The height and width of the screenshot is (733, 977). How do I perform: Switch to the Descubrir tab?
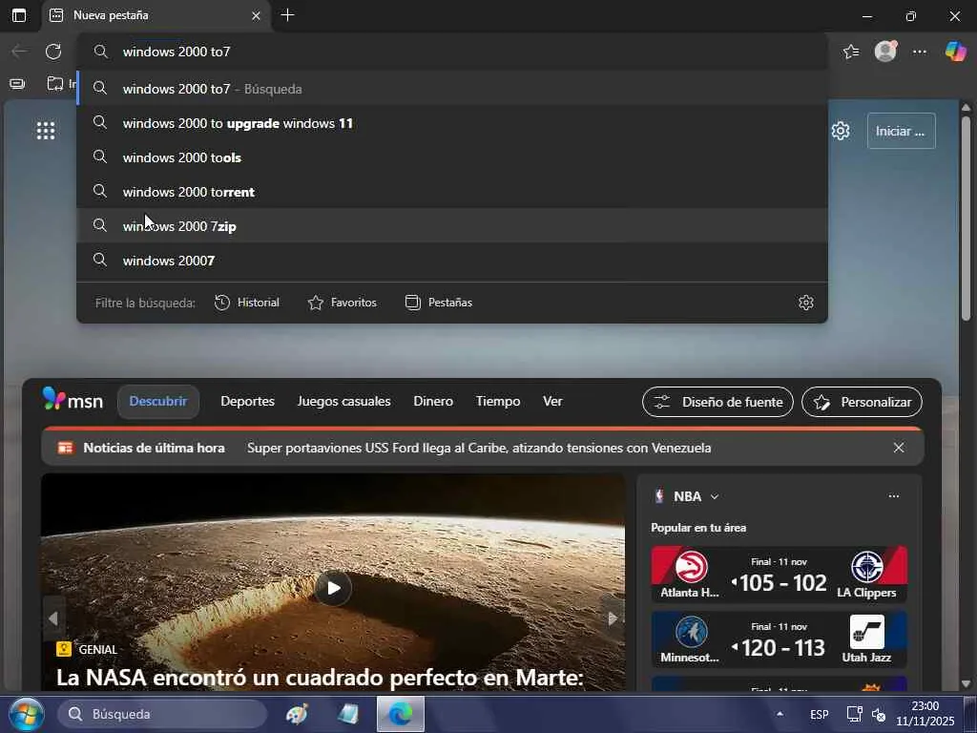(x=158, y=402)
